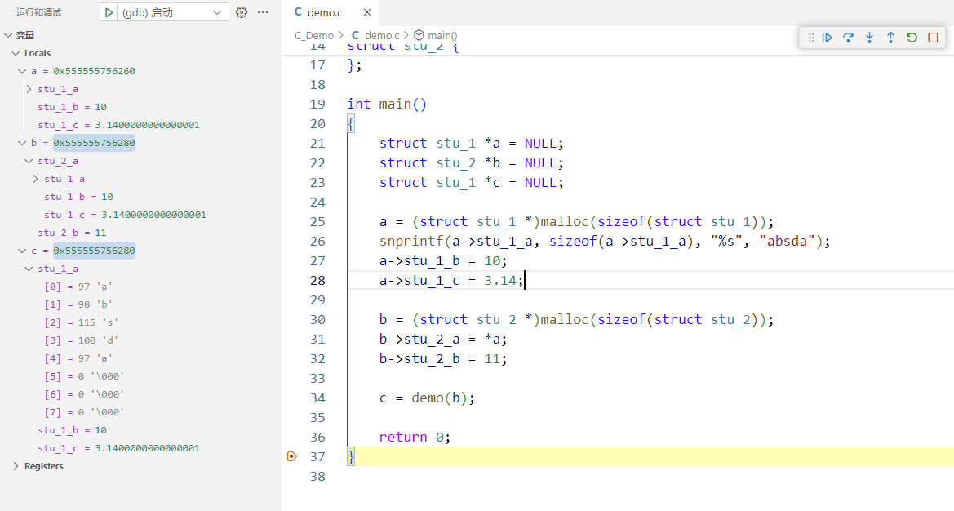The height and width of the screenshot is (511, 954).
Task: Open launch.json with the gear icon
Action: [242, 12]
